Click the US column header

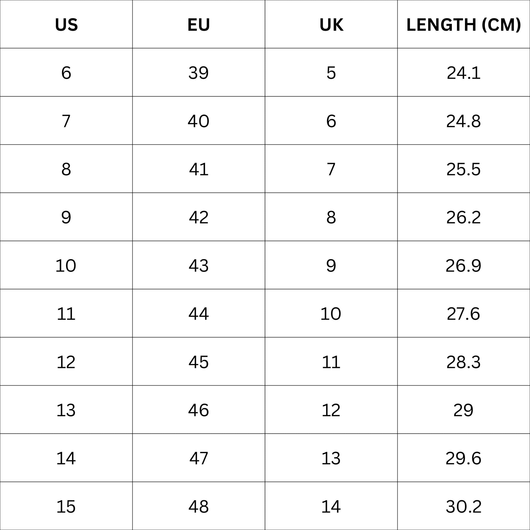(x=66, y=25)
